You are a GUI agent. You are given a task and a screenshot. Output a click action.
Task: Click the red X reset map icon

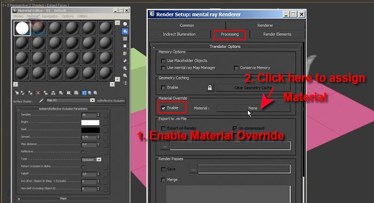pos(38,93)
